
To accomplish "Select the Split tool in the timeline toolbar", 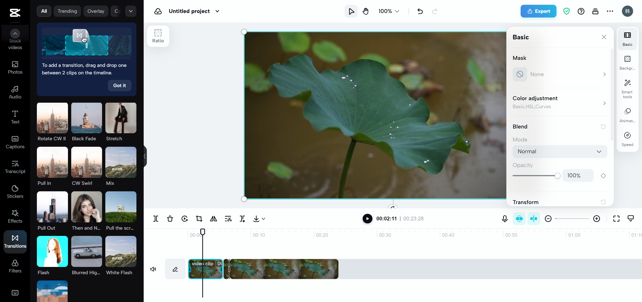I will point(155,219).
